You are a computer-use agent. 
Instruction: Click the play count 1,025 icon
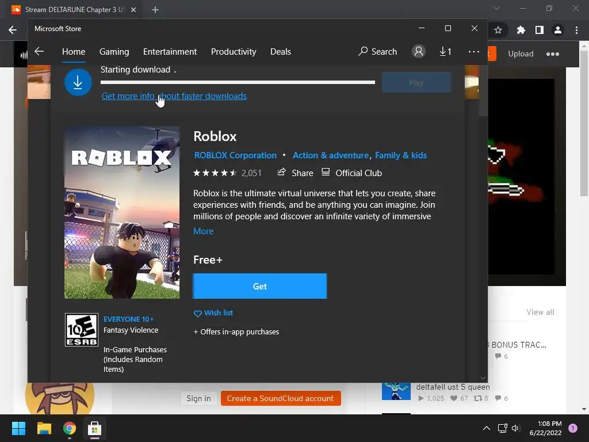[420, 398]
